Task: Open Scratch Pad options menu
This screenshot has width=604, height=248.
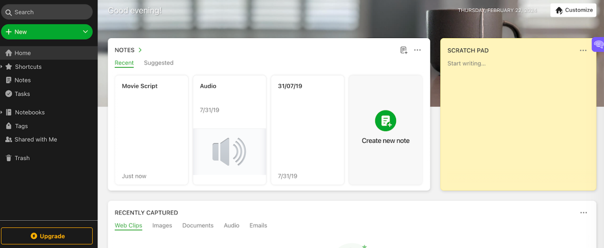Action: pos(583,50)
